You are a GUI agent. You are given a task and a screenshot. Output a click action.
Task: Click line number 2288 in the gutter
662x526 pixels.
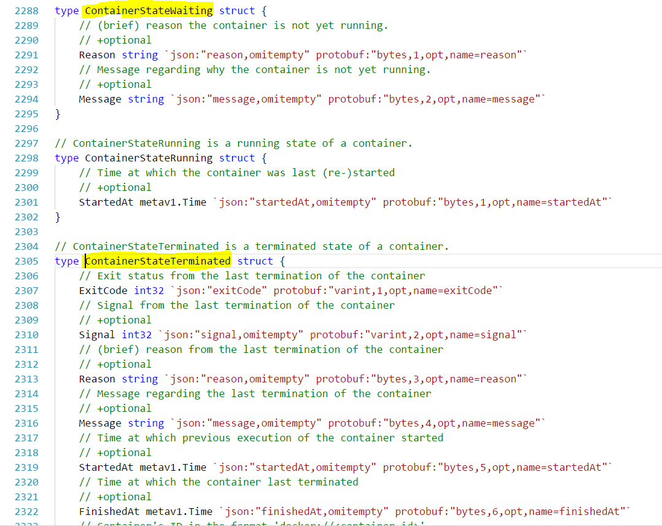(26, 10)
